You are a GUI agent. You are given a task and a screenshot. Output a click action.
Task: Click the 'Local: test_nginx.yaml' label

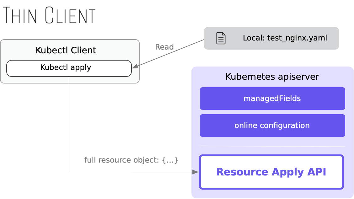tap(285, 38)
